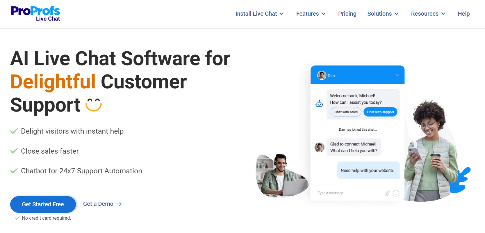Viewport: 485px width, 233px height.
Task: Click the checkmark beside Close sales faster
Action: [x=14, y=151]
